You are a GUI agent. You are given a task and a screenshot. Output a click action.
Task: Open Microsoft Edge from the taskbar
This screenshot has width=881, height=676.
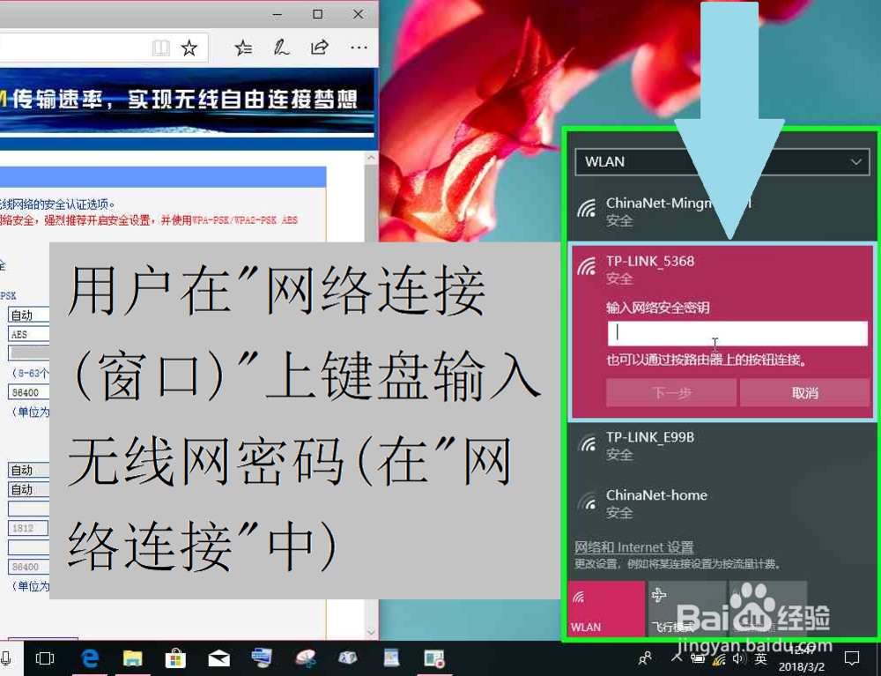[91, 657]
